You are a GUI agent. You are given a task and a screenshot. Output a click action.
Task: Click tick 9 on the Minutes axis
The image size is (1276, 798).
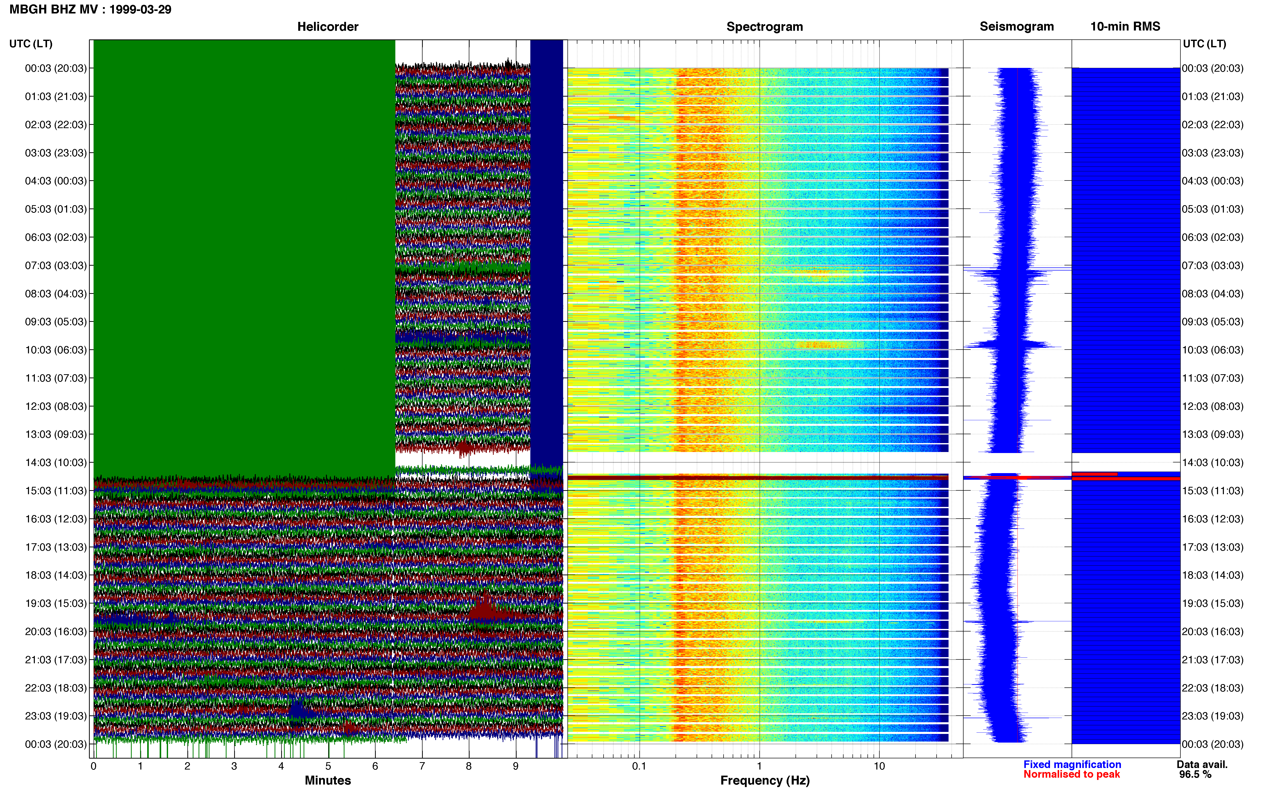(516, 766)
